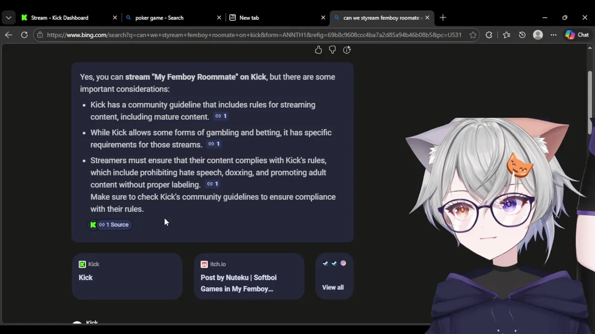Screen dimensions: 595x334
Task: Minimize the browser window
Action: pyautogui.click(x=545, y=18)
